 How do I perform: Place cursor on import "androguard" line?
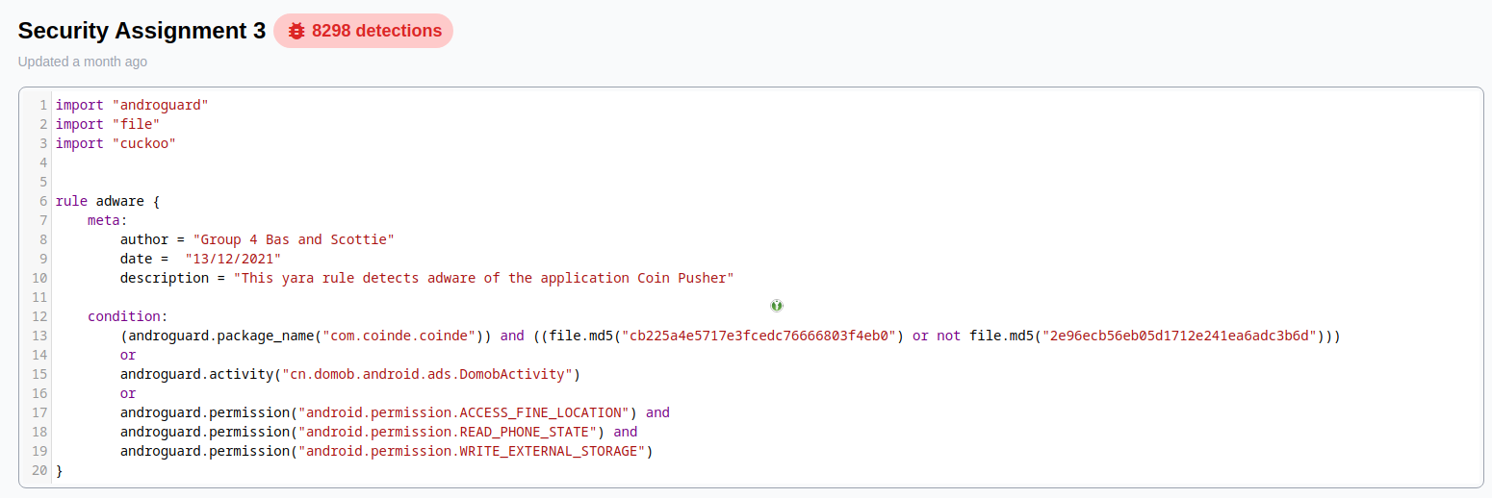coord(132,105)
